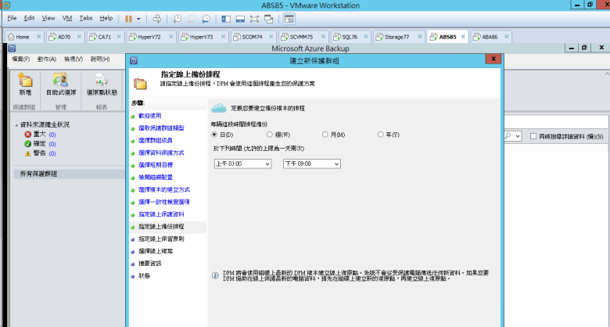Enter full screen mode from VMware toolbar
Screen dimensions: 610x327
click(x=254, y=19)
